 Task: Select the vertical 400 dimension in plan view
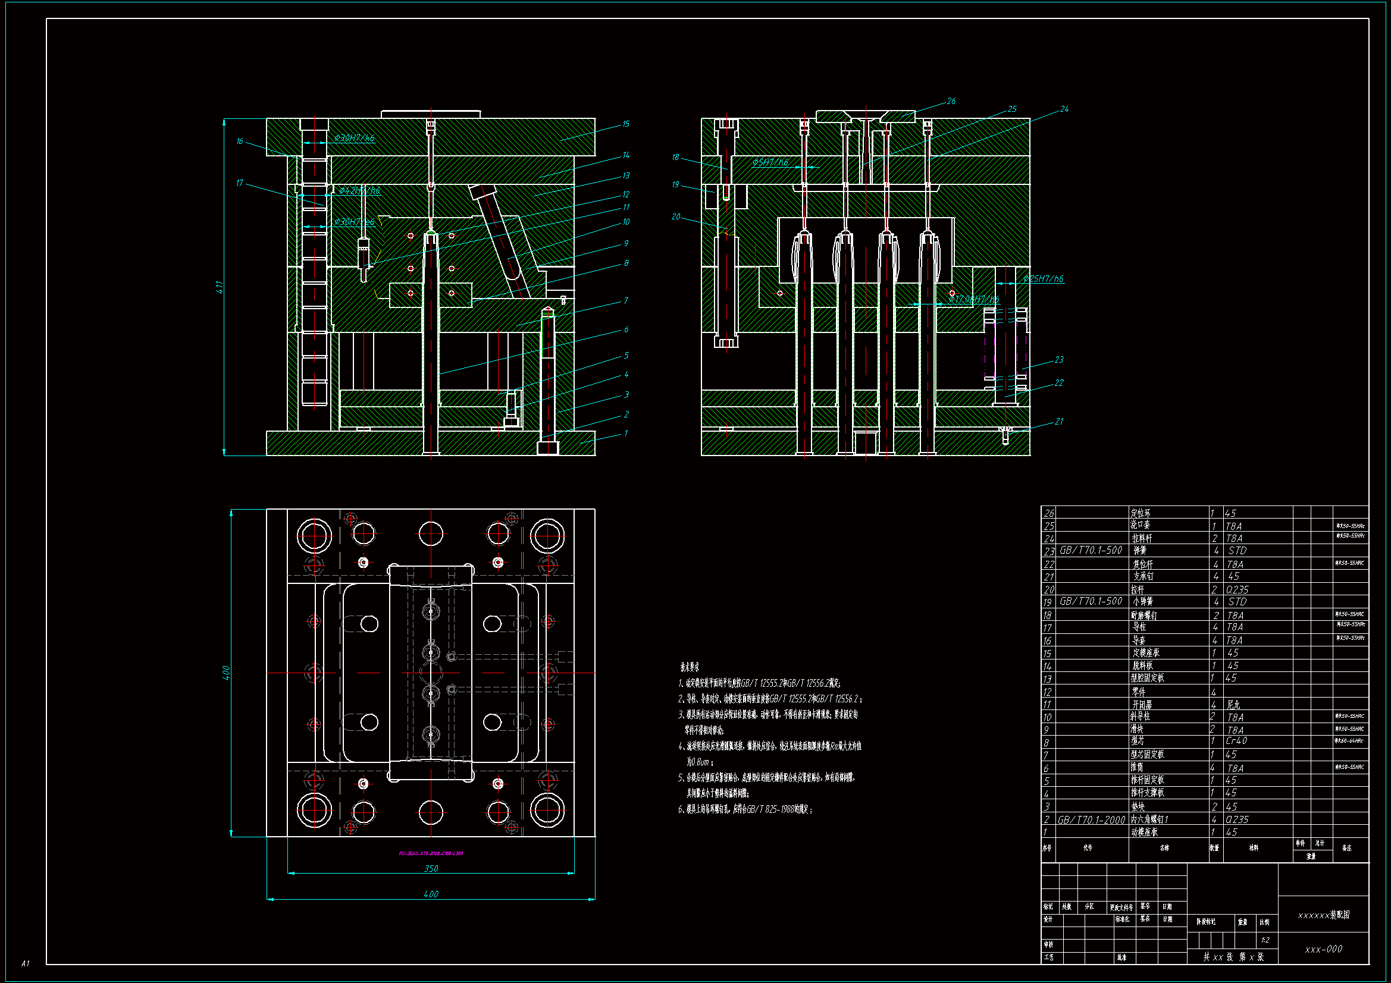(226, 673)
